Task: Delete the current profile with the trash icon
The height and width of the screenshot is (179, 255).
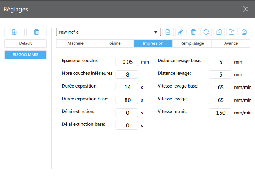Action: coord(193,32)
